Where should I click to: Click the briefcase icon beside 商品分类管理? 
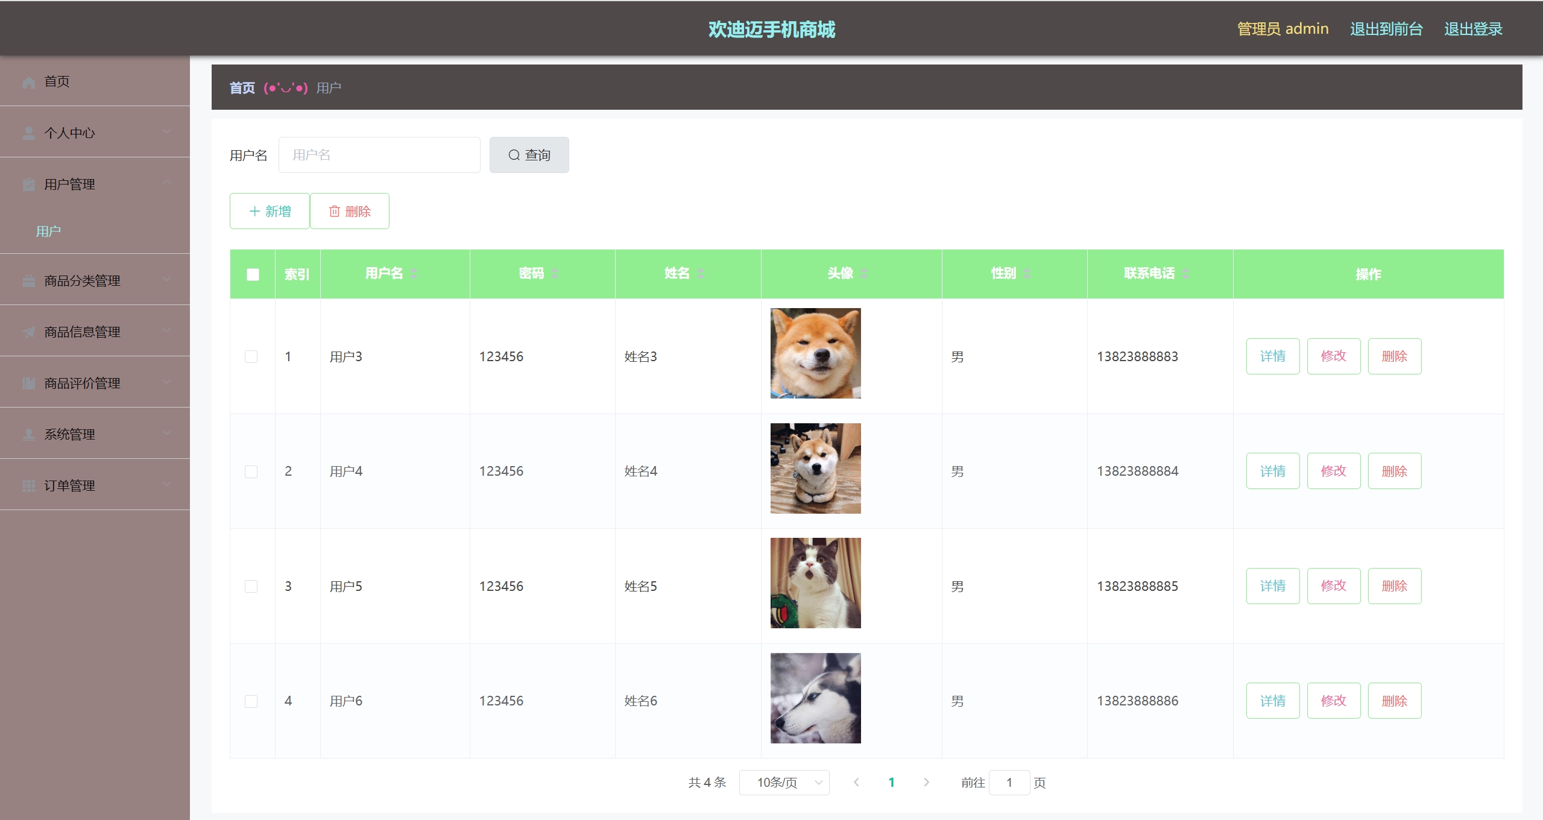28,281
